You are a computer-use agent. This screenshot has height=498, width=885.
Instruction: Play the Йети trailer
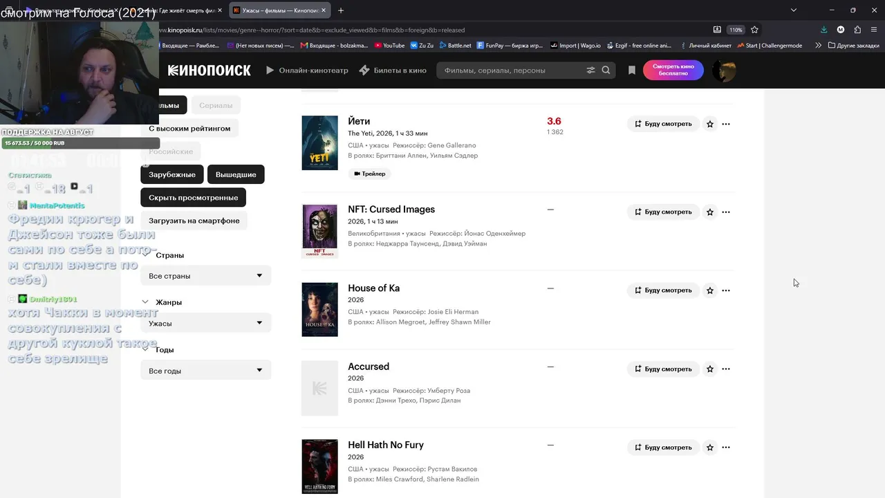click(370, 174)
